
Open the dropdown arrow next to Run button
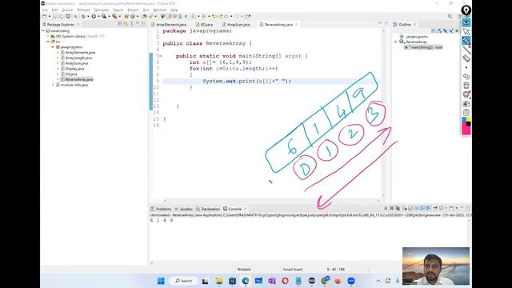click(98, 16)
